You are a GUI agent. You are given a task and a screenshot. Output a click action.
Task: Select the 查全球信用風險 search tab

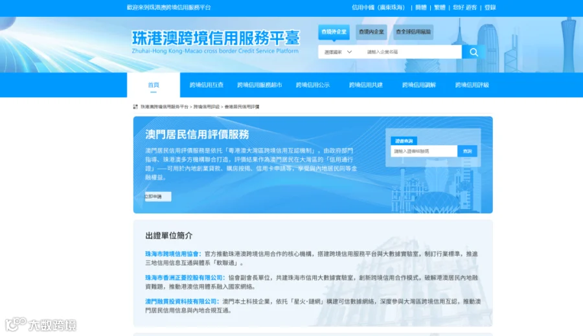click(413, 32)
